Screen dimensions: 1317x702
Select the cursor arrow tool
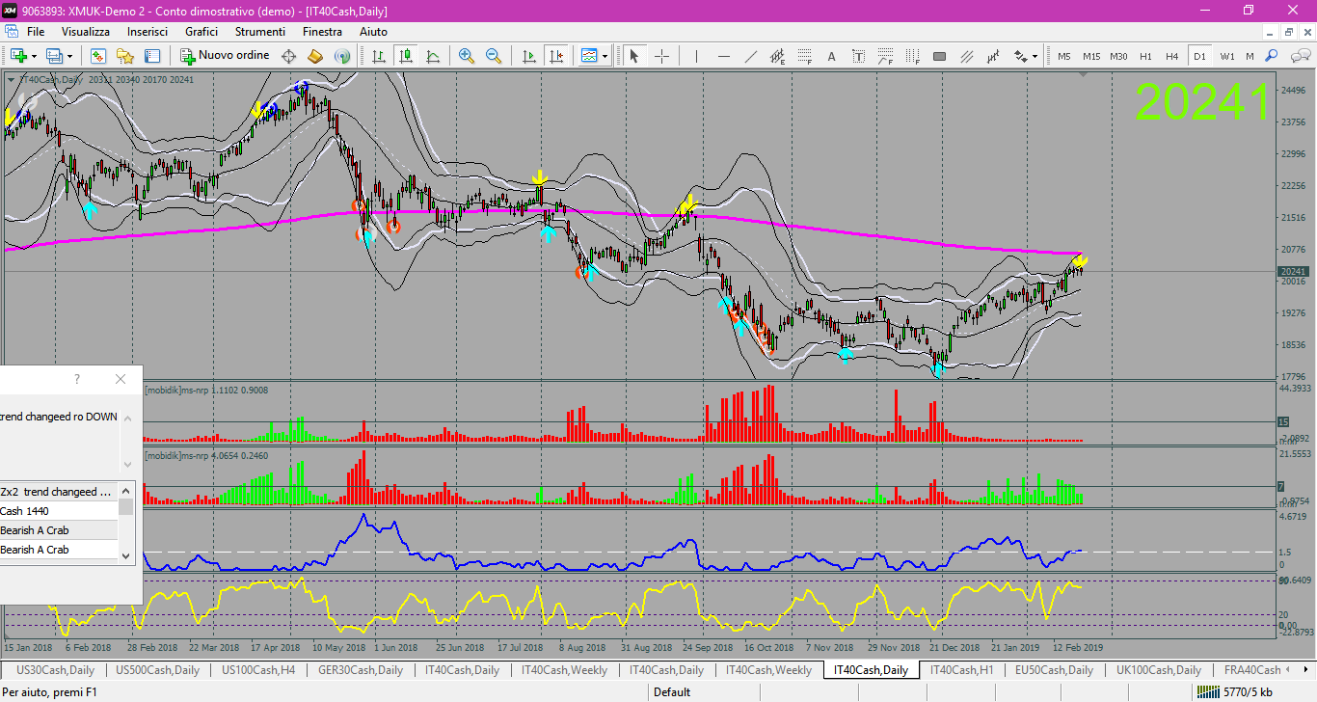pos(634,56)
